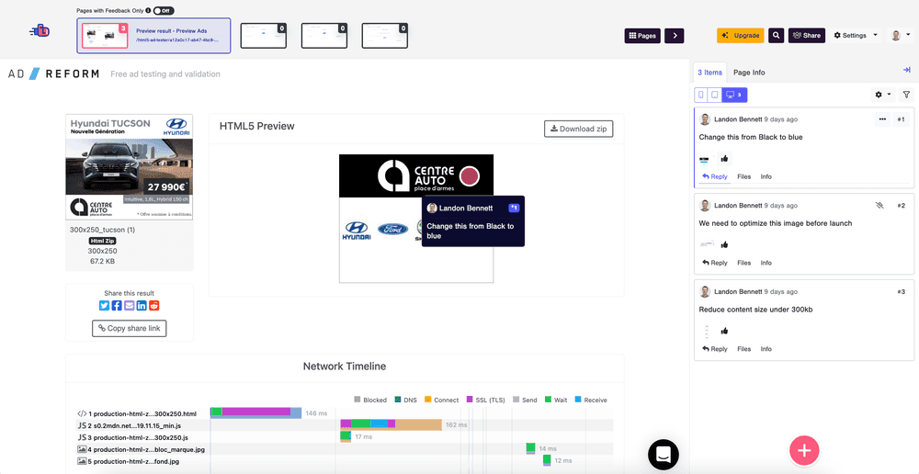Reply to the Black to blue comment
This screenshot has height=474, width=919.
pos(715,176)
